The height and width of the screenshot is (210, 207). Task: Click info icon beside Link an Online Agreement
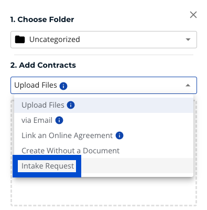tap(119, 135)
